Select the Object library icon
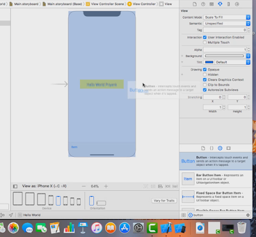 220,148
